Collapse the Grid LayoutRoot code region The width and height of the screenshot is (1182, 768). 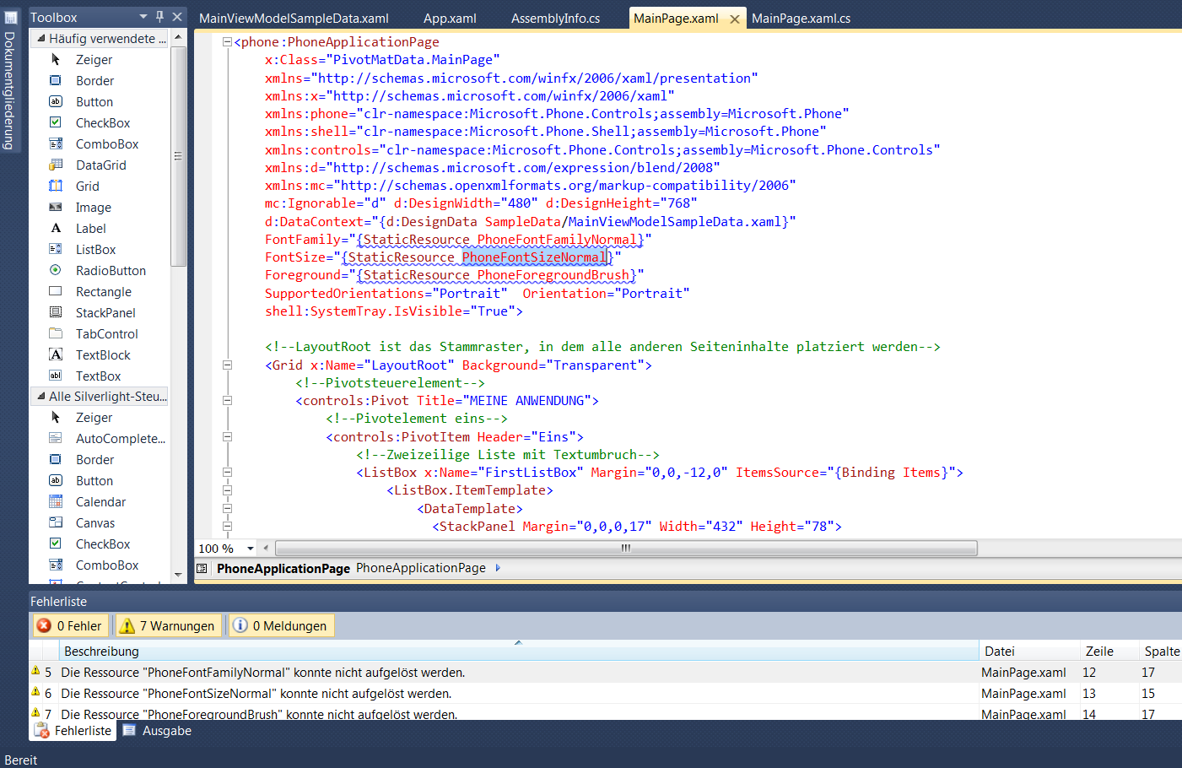[227, 365]
